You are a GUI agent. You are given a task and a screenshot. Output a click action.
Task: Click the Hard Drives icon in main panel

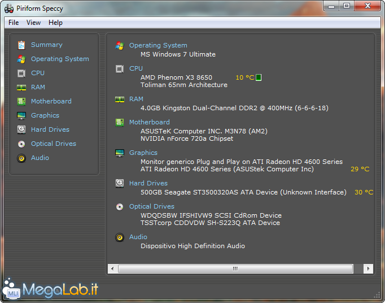click(120, 184)
